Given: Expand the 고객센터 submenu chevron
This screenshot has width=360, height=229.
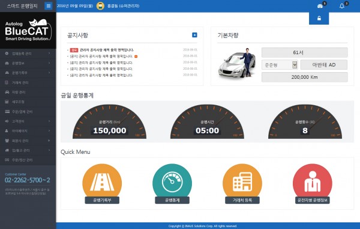Looking at the screenshot, I should click(49, 121).
